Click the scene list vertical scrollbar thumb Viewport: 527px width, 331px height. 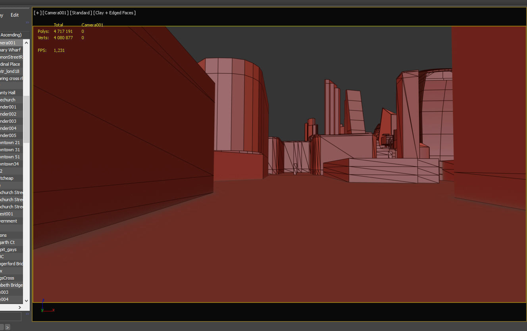click(27, 119)
